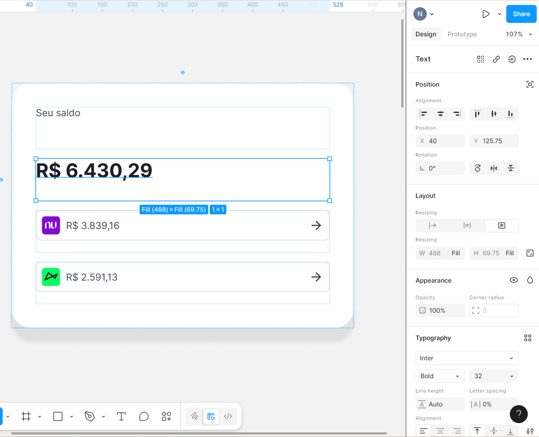Image resolution: width=539 pixels, height=437 pixels.
Task: Click the Opacity 100% field
Action: (x=440, y=310)
